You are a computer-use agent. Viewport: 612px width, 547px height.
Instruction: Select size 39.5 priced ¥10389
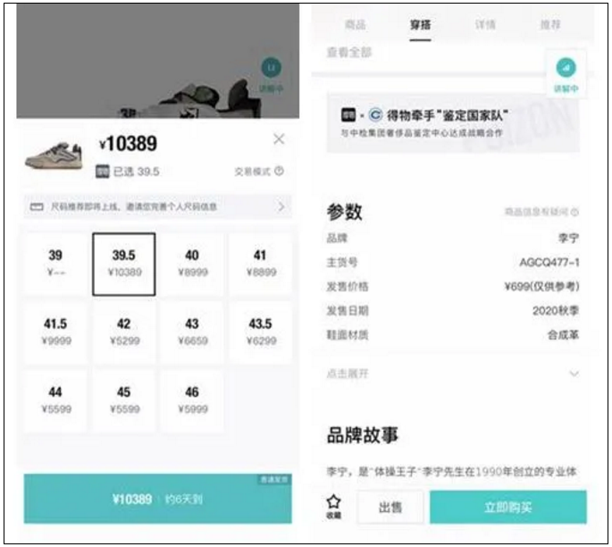(123, 264)
